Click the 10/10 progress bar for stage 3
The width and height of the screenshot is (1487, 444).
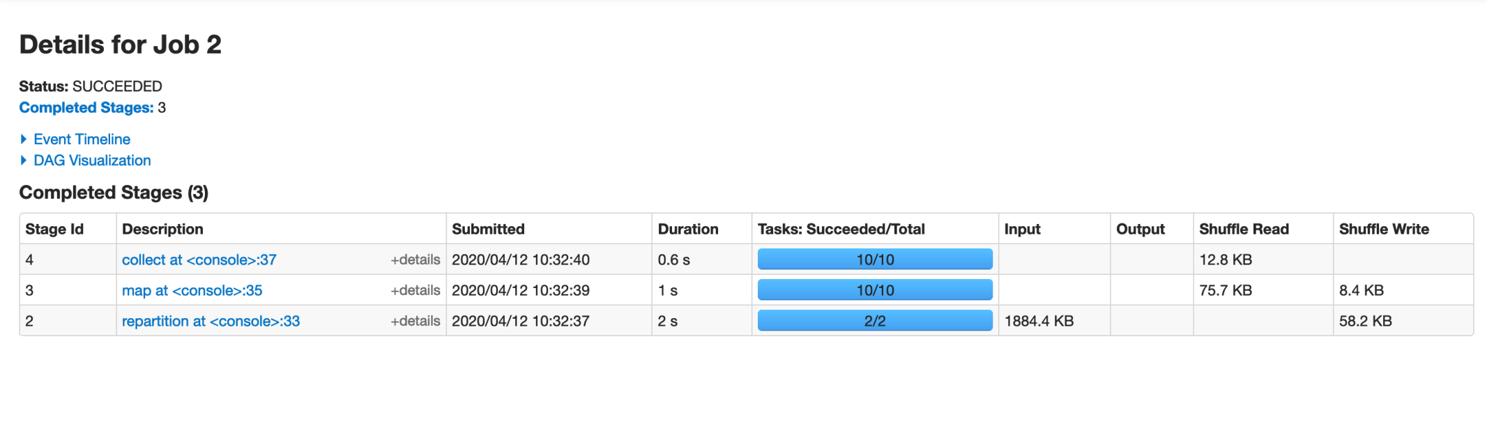tap(875, 290)
